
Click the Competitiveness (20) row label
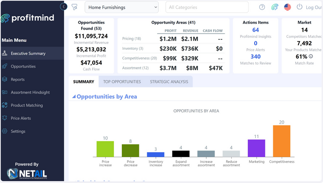tap(139, 58)
